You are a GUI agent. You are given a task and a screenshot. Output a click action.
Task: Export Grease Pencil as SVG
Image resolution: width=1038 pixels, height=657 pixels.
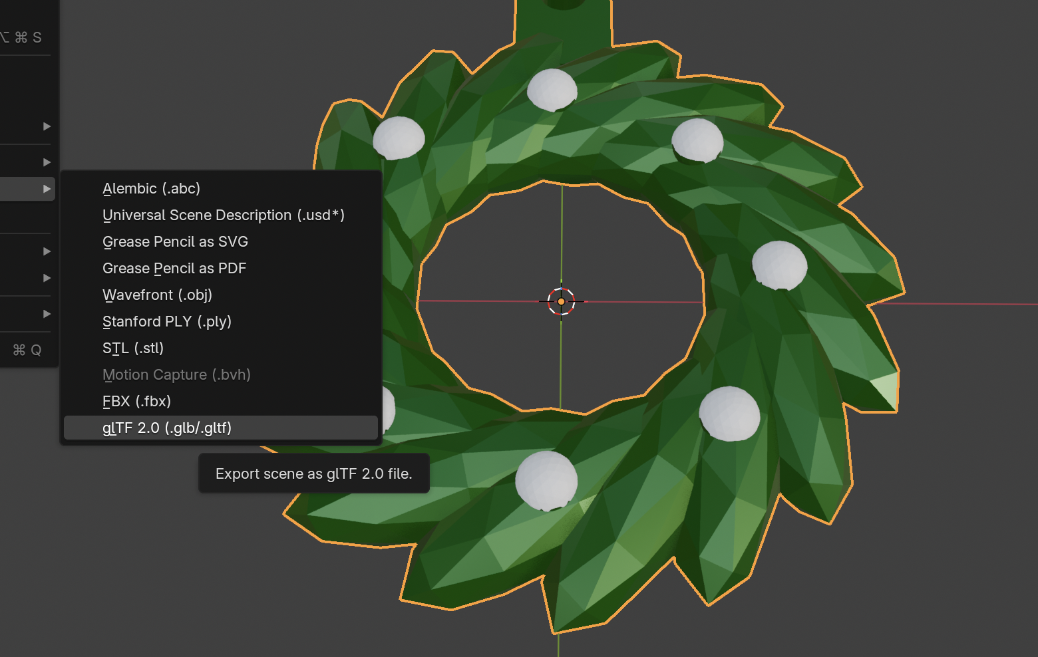175,241
